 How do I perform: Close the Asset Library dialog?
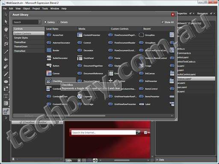pyautogui.click(x=173, y=15)
